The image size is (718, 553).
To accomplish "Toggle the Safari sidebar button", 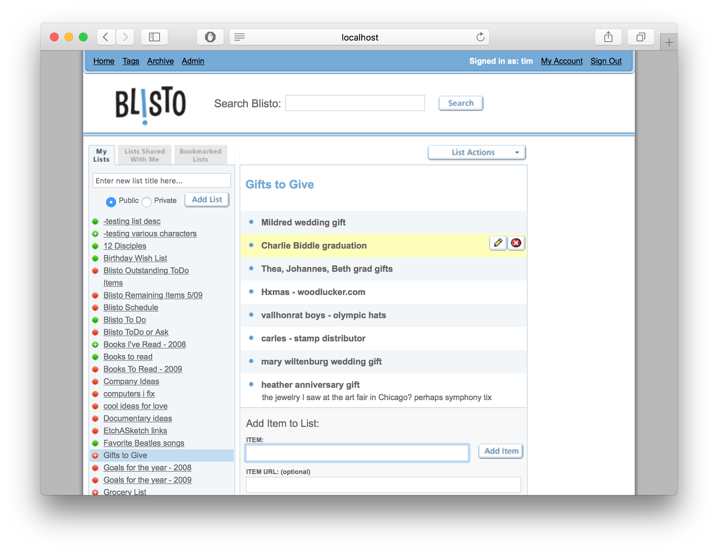I will click(154, 37).
